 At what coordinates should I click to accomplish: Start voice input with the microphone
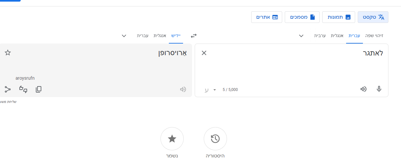tap(379, 89)
